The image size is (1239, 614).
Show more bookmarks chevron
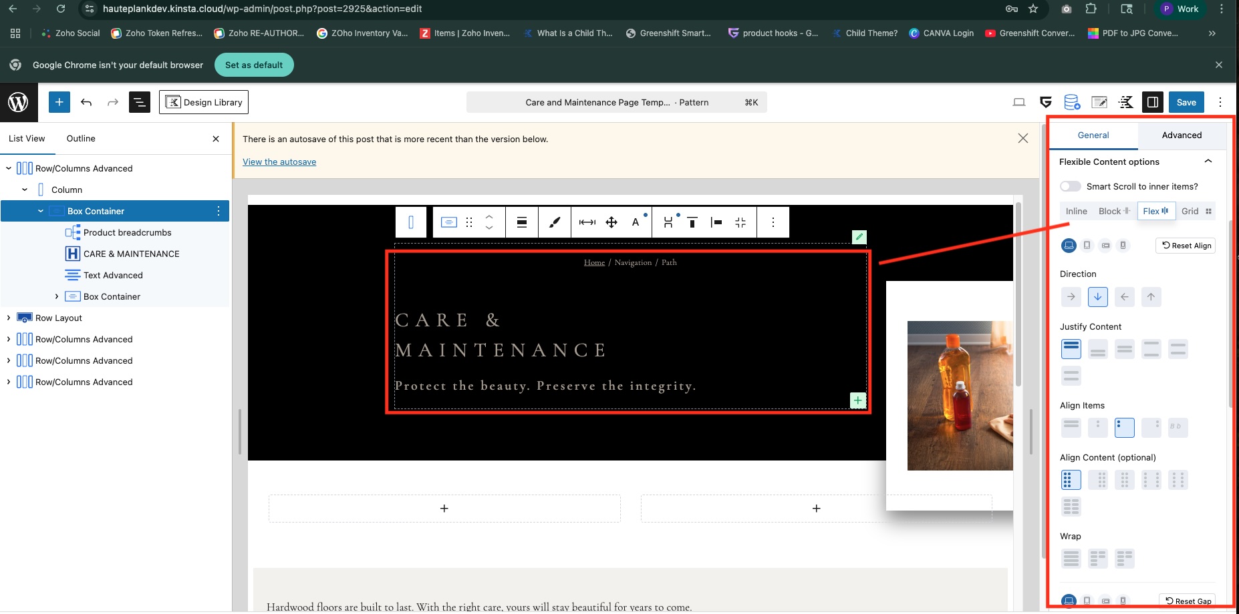(1212, 33)
